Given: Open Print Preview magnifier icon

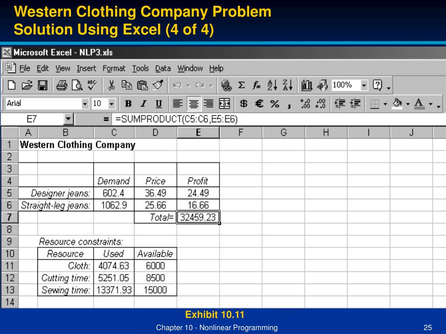Looking at the screenshot, I should [77, 85].
